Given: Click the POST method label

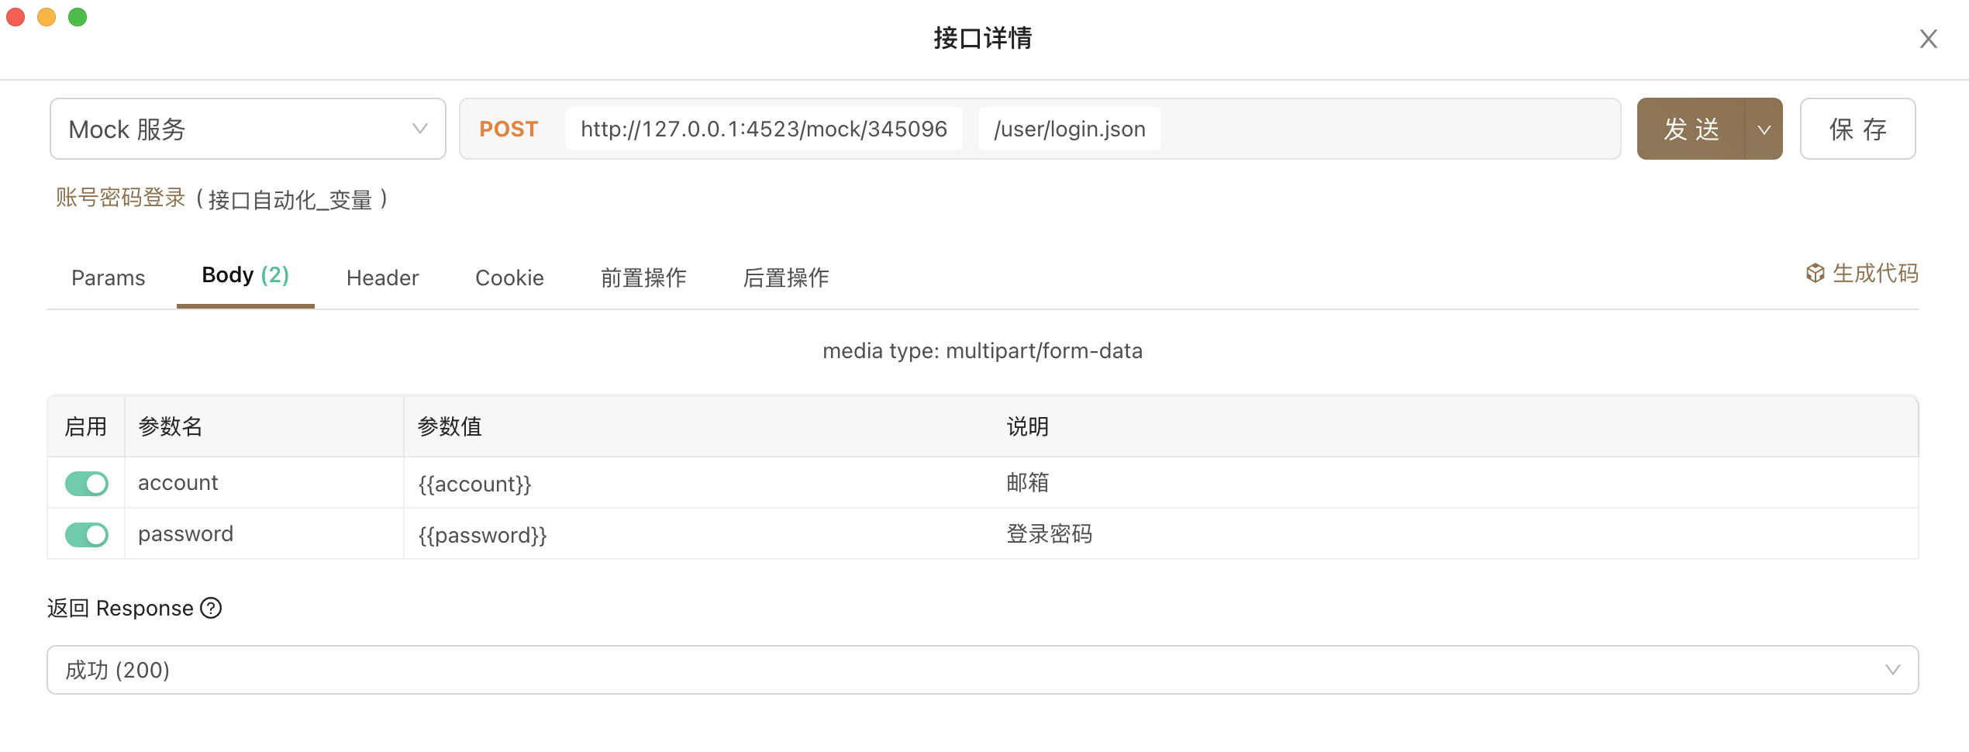Looking at the screenshot, I should point(509,129).
